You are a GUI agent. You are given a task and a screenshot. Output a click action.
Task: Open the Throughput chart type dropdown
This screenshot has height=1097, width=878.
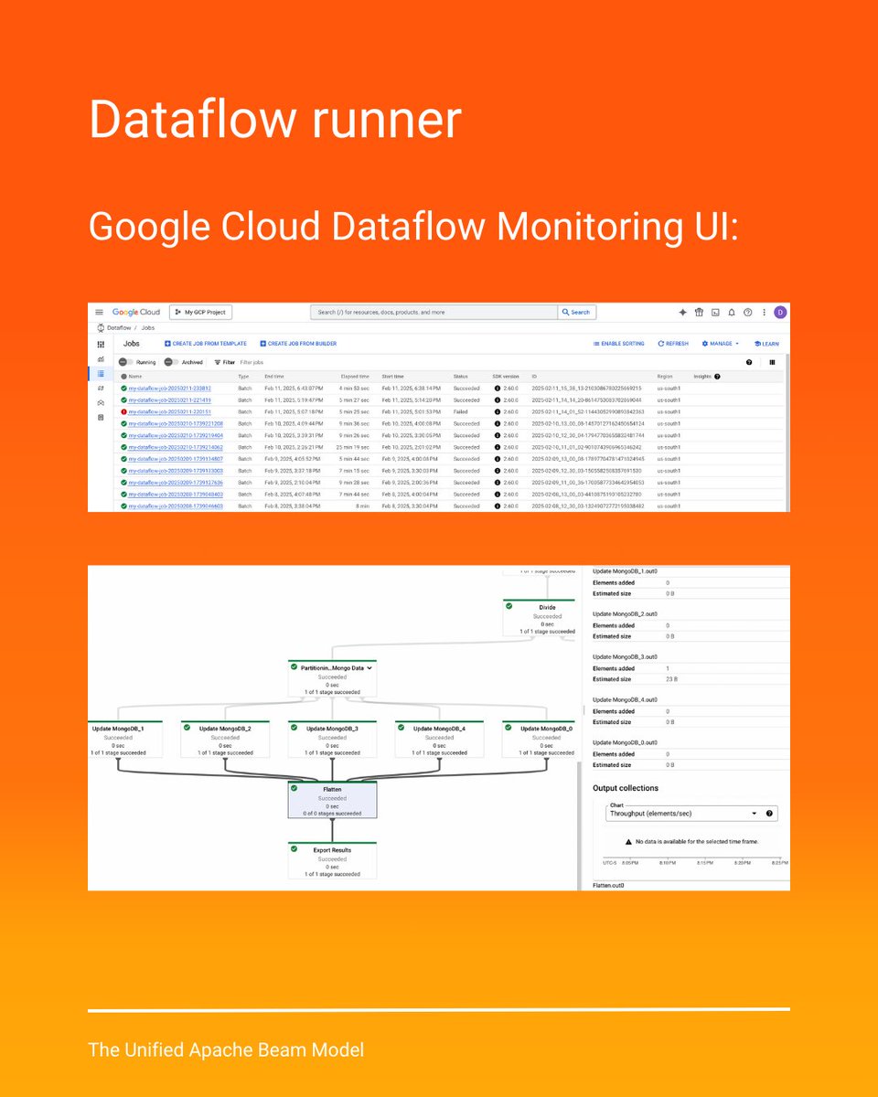(692, 814)
